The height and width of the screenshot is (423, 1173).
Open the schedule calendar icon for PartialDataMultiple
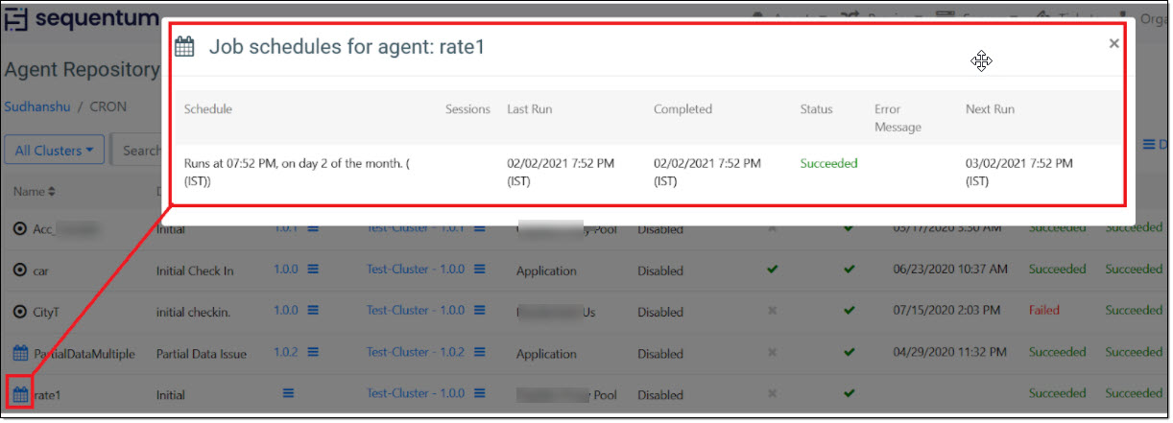click(20, 353)
